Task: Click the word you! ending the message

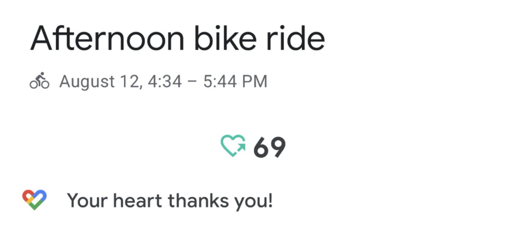Action: coord(254,201)
